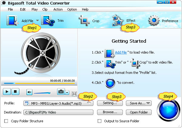Click the time display 00:00:05 / 00:00:30
This screenshot has width=182, height=128.
pos(62,80)
